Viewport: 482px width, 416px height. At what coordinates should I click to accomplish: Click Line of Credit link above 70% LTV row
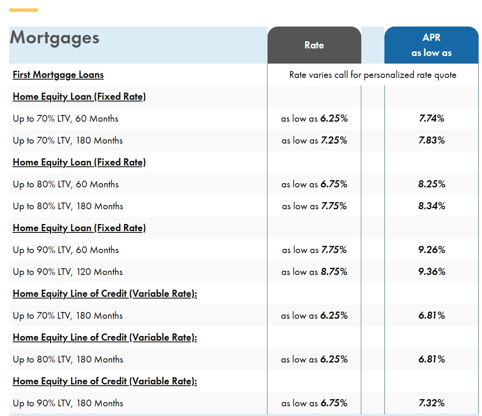point(105,294)
